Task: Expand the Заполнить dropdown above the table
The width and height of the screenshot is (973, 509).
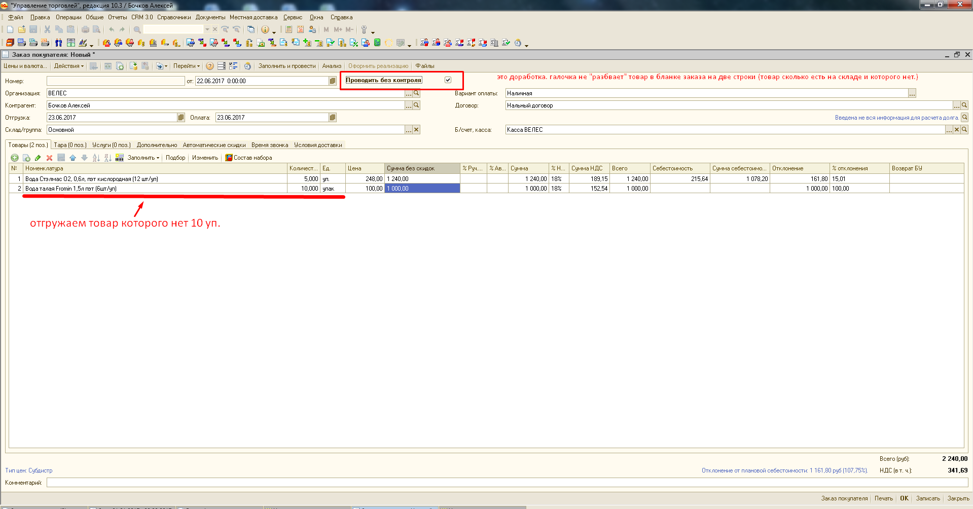Action: tap(143, 158)
